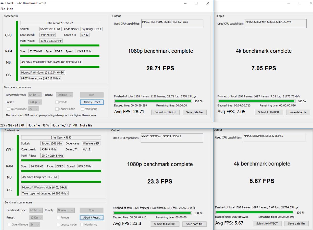Click progress bar above Elapsed time 00:04:59.266
The image size is (313, 230).
tap(254, 212)
